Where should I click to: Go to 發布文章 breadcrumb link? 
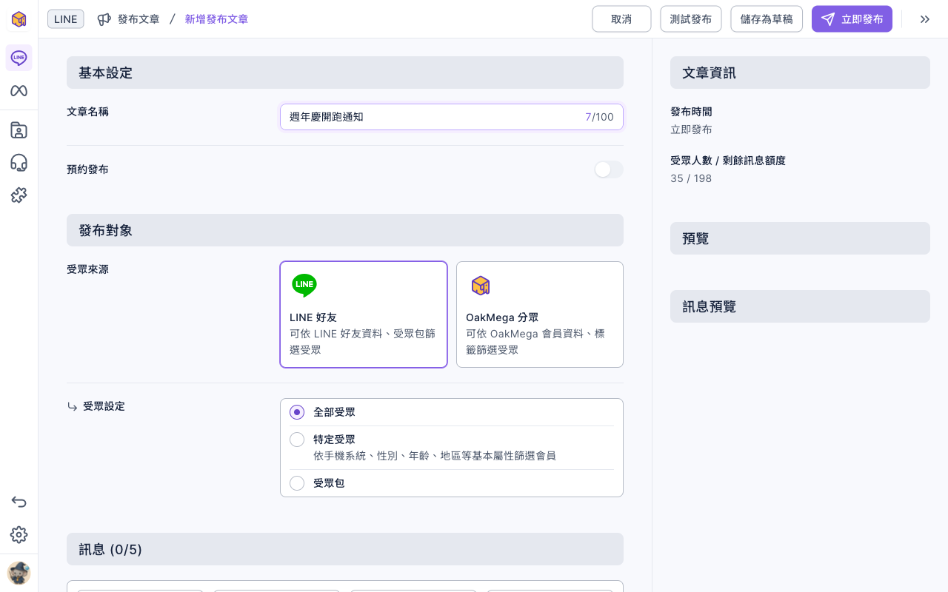[x=138, y=19]
